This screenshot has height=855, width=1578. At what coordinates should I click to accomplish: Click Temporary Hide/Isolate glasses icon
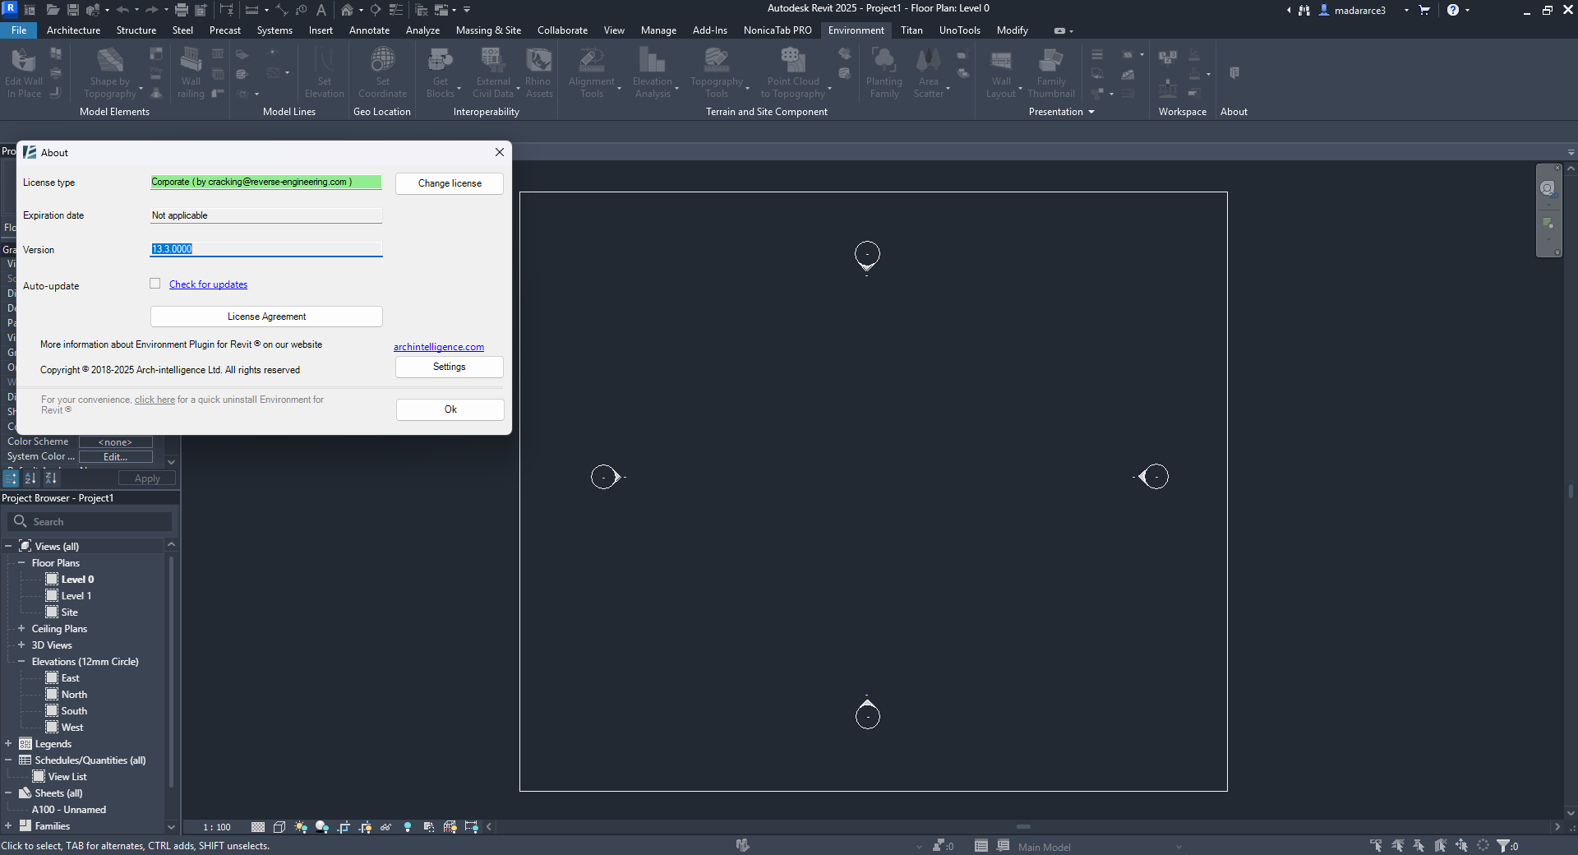tap(385, 827)
